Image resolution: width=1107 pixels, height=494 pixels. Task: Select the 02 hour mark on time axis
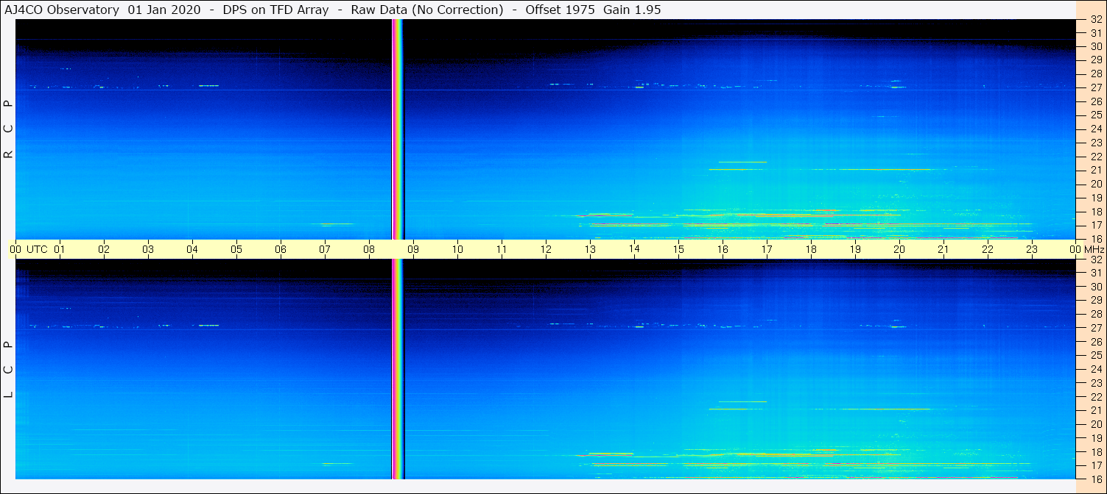[104, 249]
